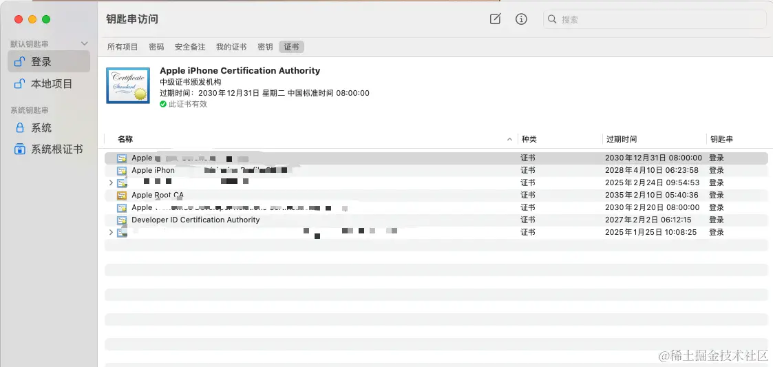This screenshot has height=367, width=773.
Task: Select 系统 keychain in sidebar
Action: pos(49,128)
